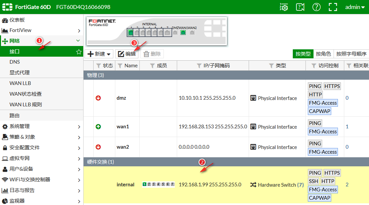Image resolution: width=369 pixels, height=205 pixels.
Task: Select the 接口 menu item
Action: (42, 51)
